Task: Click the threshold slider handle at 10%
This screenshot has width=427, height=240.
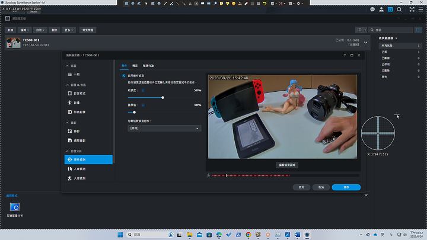Action: tap(134, 112)
